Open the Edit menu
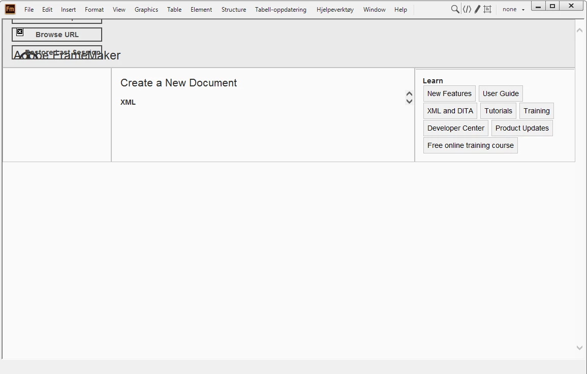The height and width of the screenshot is (374, 587). 47,10
